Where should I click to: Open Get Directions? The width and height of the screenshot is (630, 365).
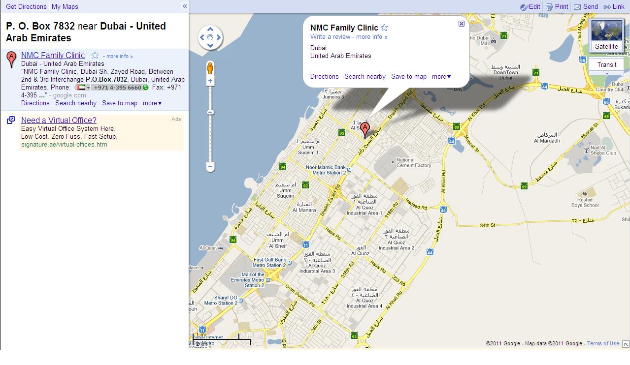pos(26,6)
